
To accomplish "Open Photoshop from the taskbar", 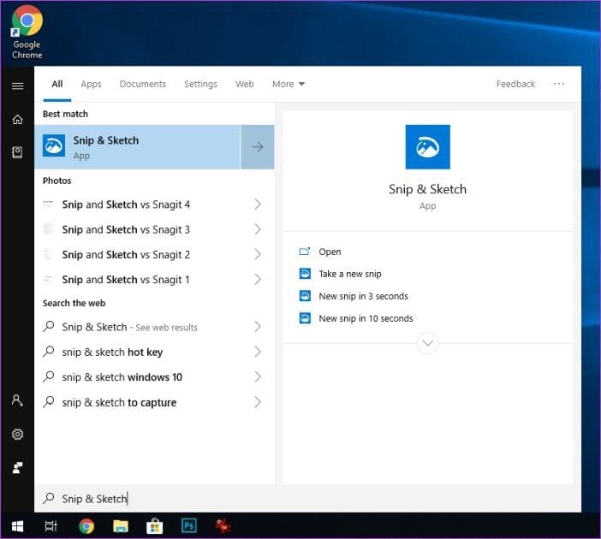I will coord(189,525).
